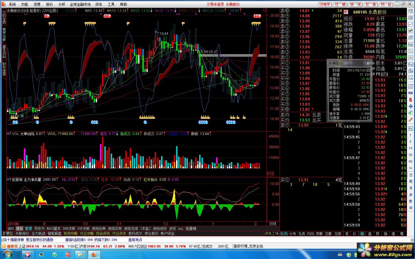This screenshot has width=415, height=259.
Task: Click the four-arrow move icon
Action: click(410, 106)
